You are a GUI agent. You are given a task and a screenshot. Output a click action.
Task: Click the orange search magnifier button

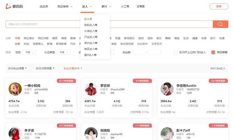(x=220, y=24)
